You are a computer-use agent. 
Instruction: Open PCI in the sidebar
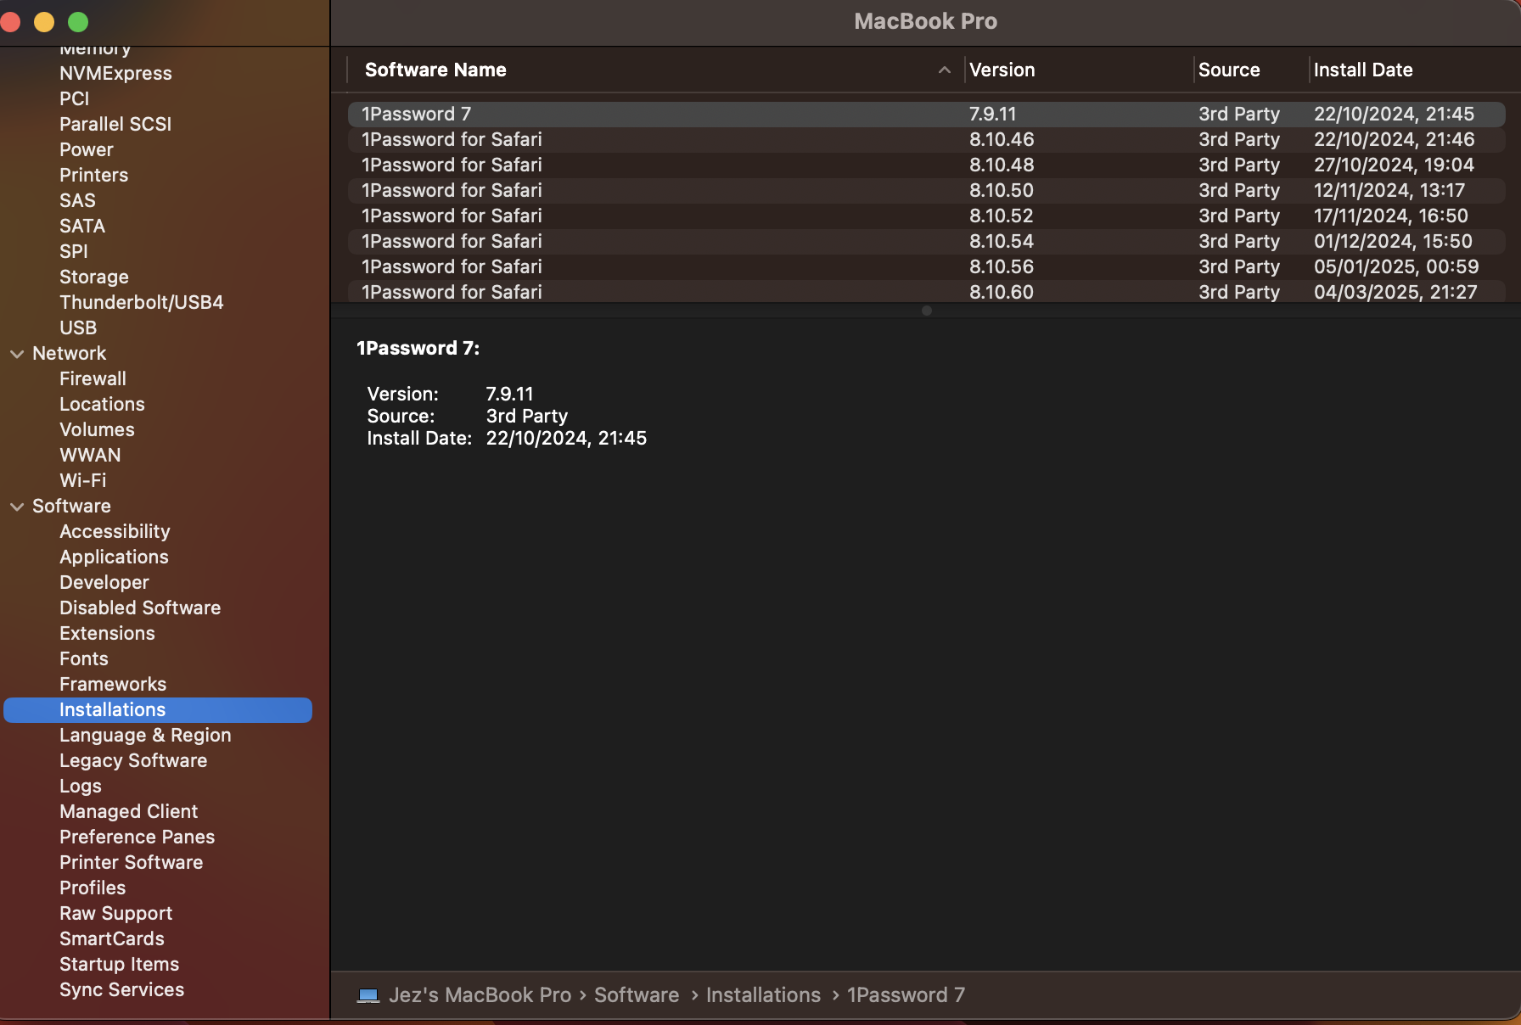pyautogui.click(x=74, y=99)
